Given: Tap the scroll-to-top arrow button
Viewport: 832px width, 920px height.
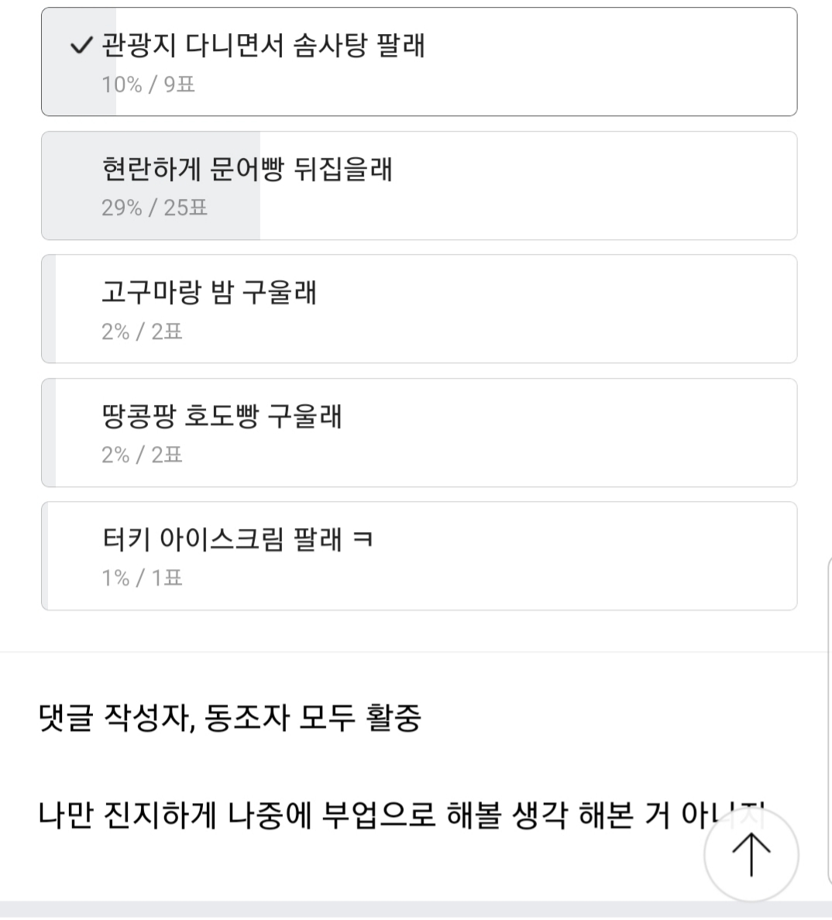Looking at the screenshot, I should 751,854.
